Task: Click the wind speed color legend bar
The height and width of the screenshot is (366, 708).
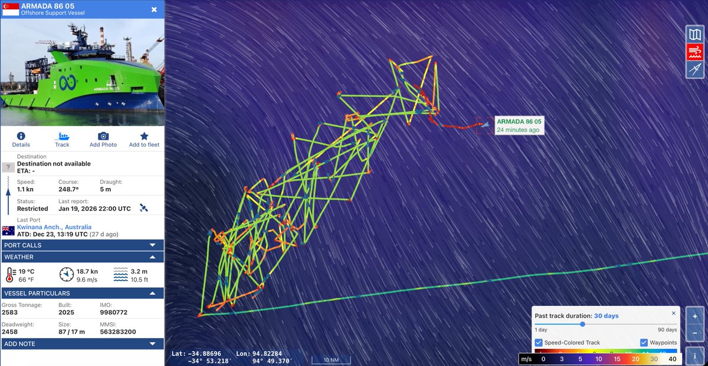Action: [x=600, y=358]
